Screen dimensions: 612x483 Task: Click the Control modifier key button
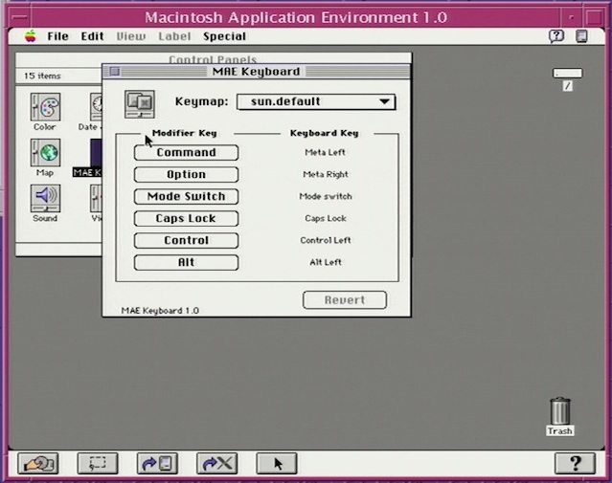click(x=186, y=240)
